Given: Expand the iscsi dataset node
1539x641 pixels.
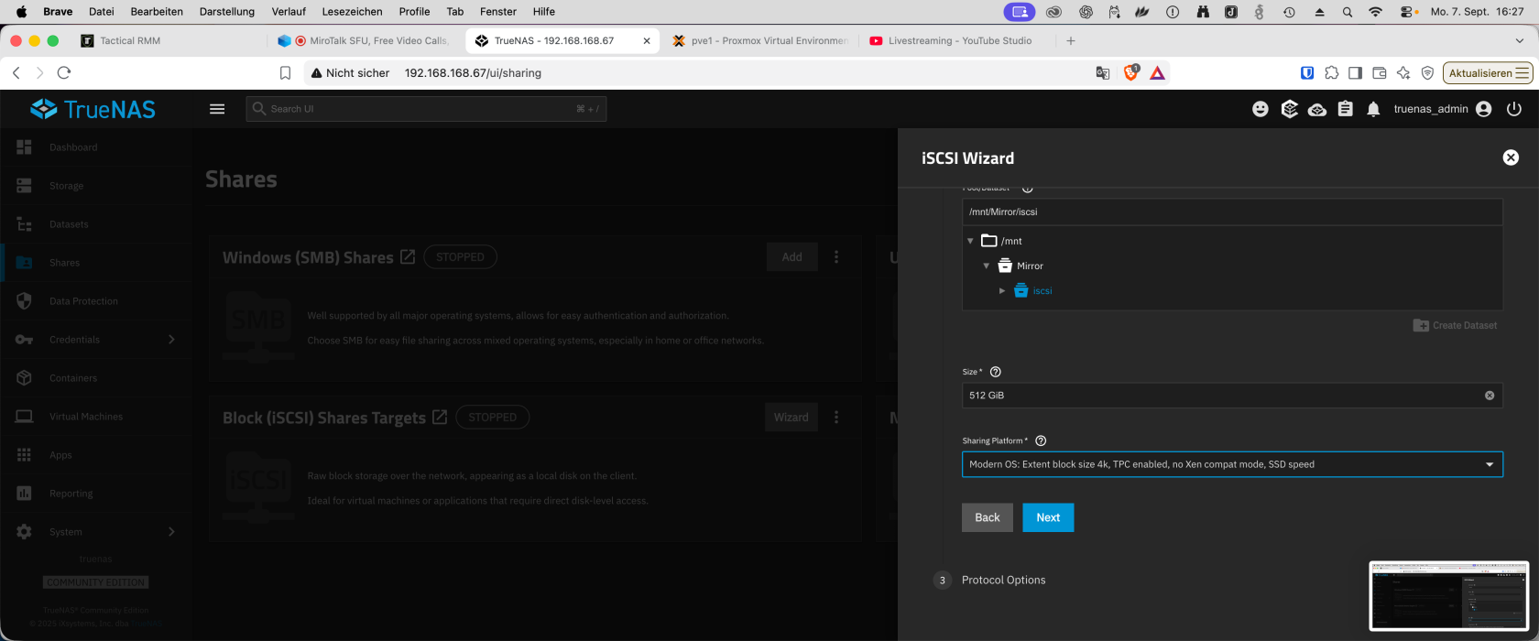Looking at the screenshot, I should [1002, 290].
